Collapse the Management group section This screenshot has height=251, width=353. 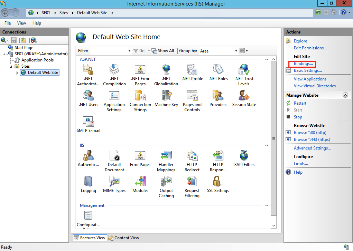point(267,205)
